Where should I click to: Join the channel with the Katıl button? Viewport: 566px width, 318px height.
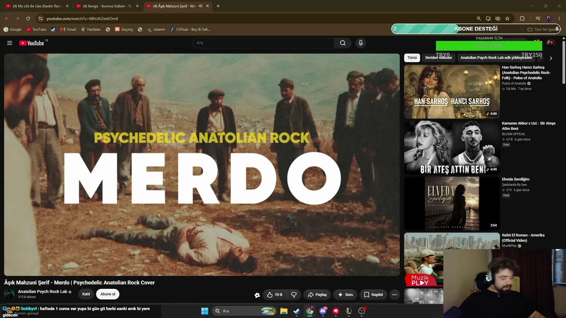(86, 294)
